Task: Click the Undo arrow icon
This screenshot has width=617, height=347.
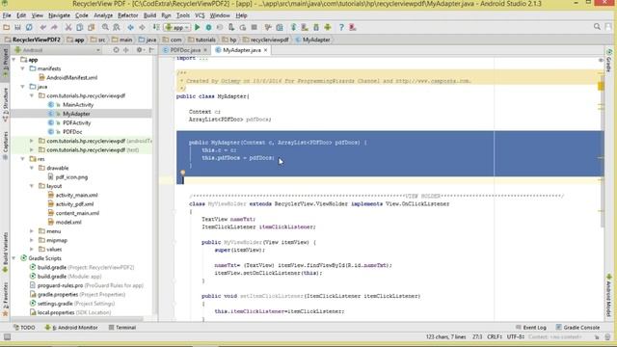Action: [42, 27]
